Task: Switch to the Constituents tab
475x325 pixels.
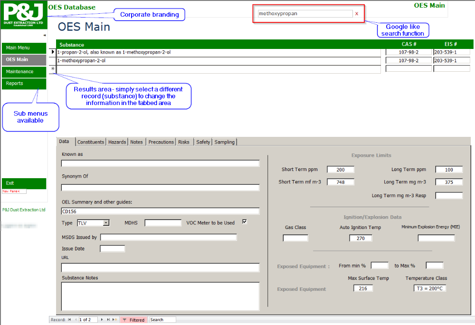Action: (x=91, y=142)
